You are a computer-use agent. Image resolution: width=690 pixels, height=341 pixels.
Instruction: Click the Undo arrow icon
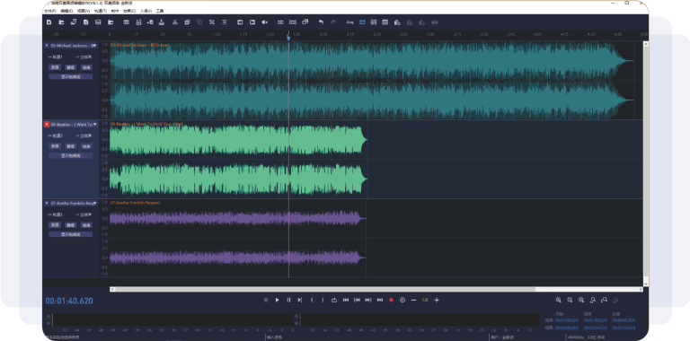click(321, 22)
